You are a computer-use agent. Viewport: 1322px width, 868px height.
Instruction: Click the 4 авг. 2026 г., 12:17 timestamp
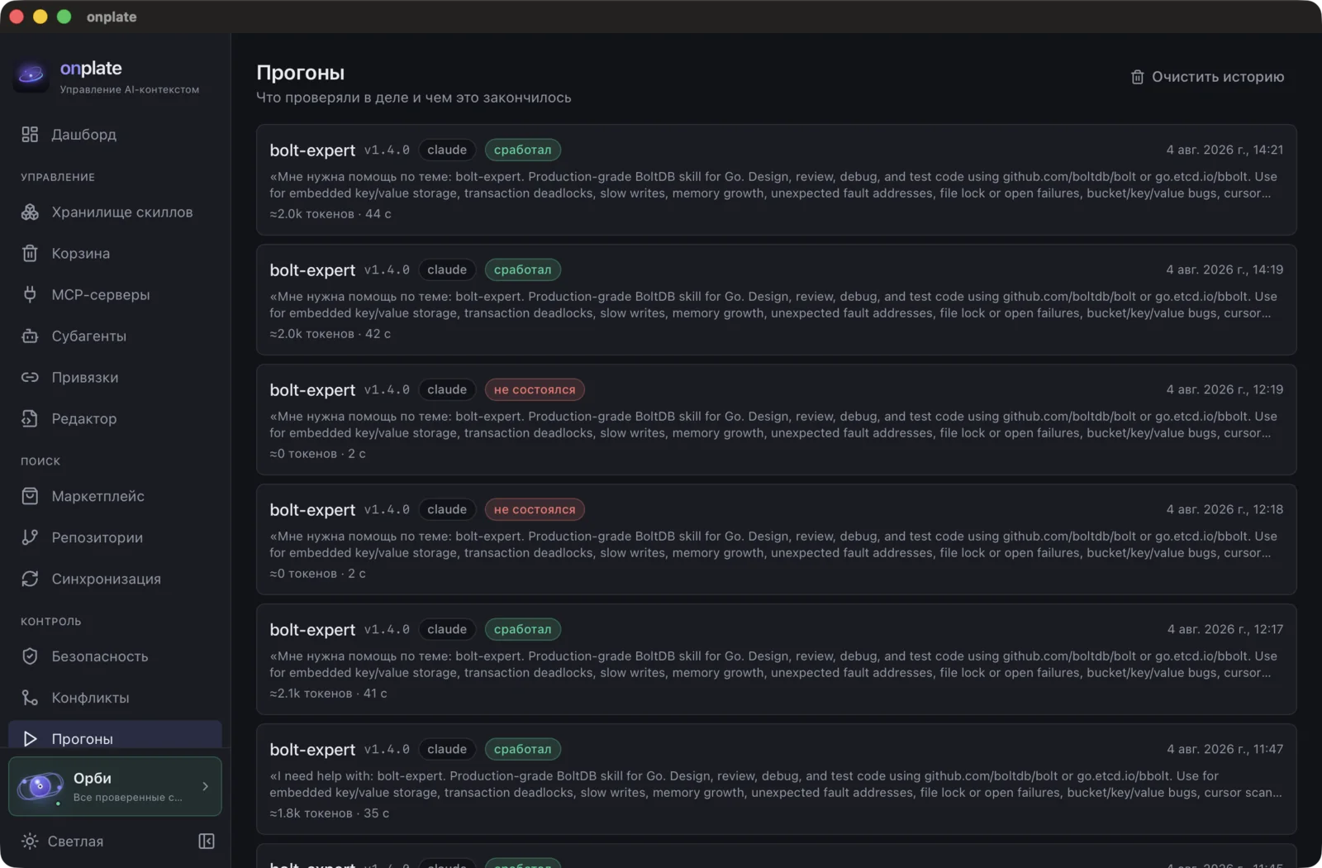(1225, 629)
